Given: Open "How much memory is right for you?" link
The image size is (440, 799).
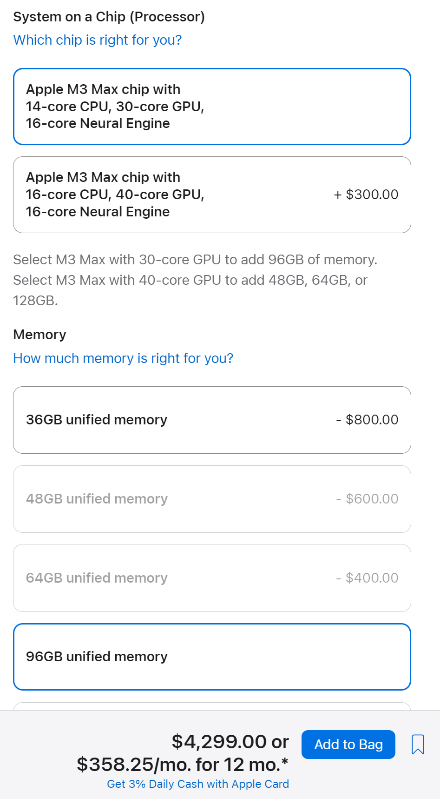Looking at the screenshot, I should 123,358.
